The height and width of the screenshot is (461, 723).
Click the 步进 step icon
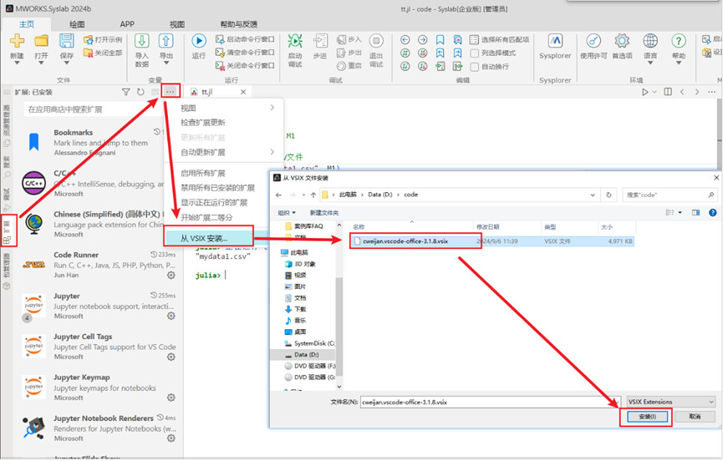[320, 41]
